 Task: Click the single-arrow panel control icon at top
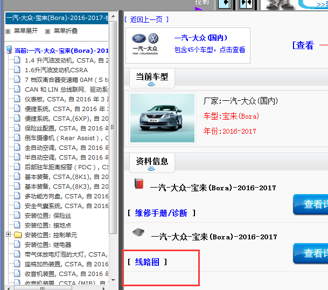(225, 4)
